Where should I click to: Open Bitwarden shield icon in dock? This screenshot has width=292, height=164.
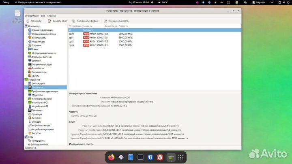click(x=150, y=157)
